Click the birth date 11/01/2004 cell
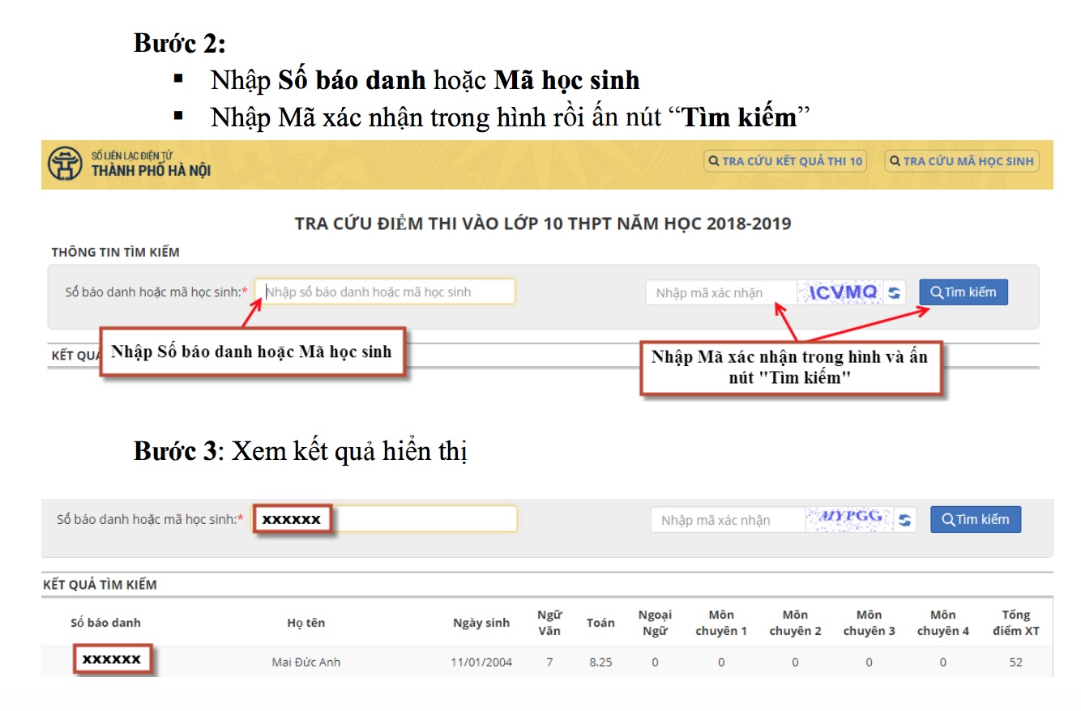The height and width of the screenshot is (711, 1081). point(481,662)
